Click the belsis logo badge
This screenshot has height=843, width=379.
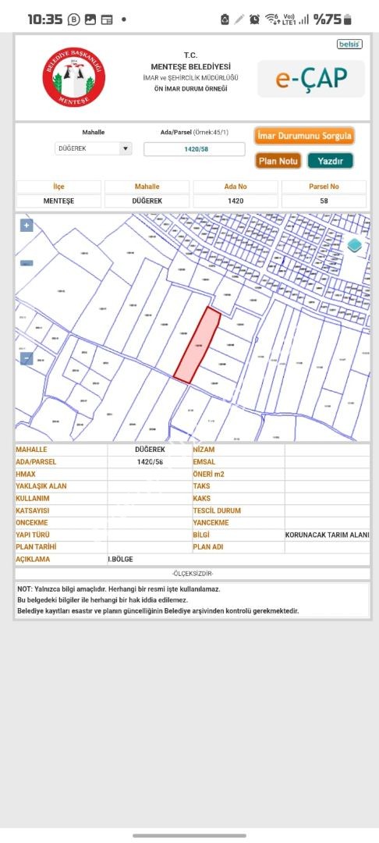tap(349, 44)
